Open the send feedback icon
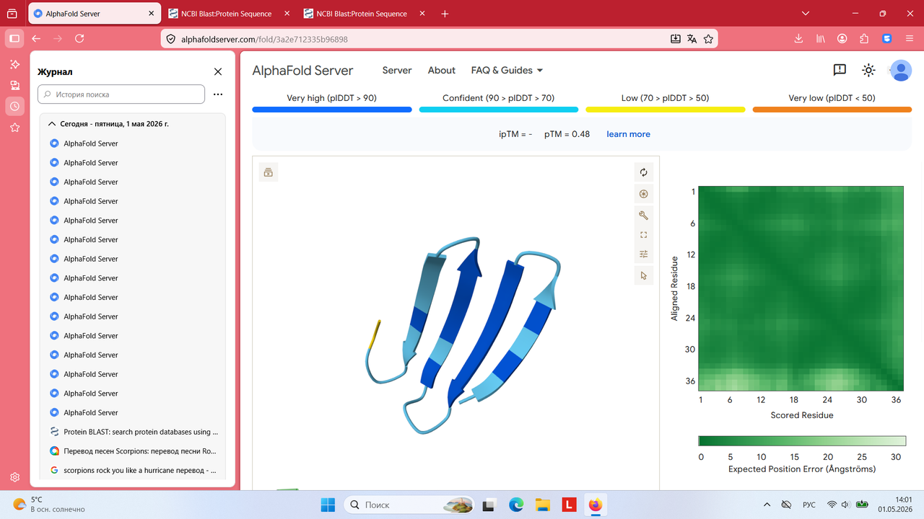Screen dimensions: 924x519 click(840, 70)
